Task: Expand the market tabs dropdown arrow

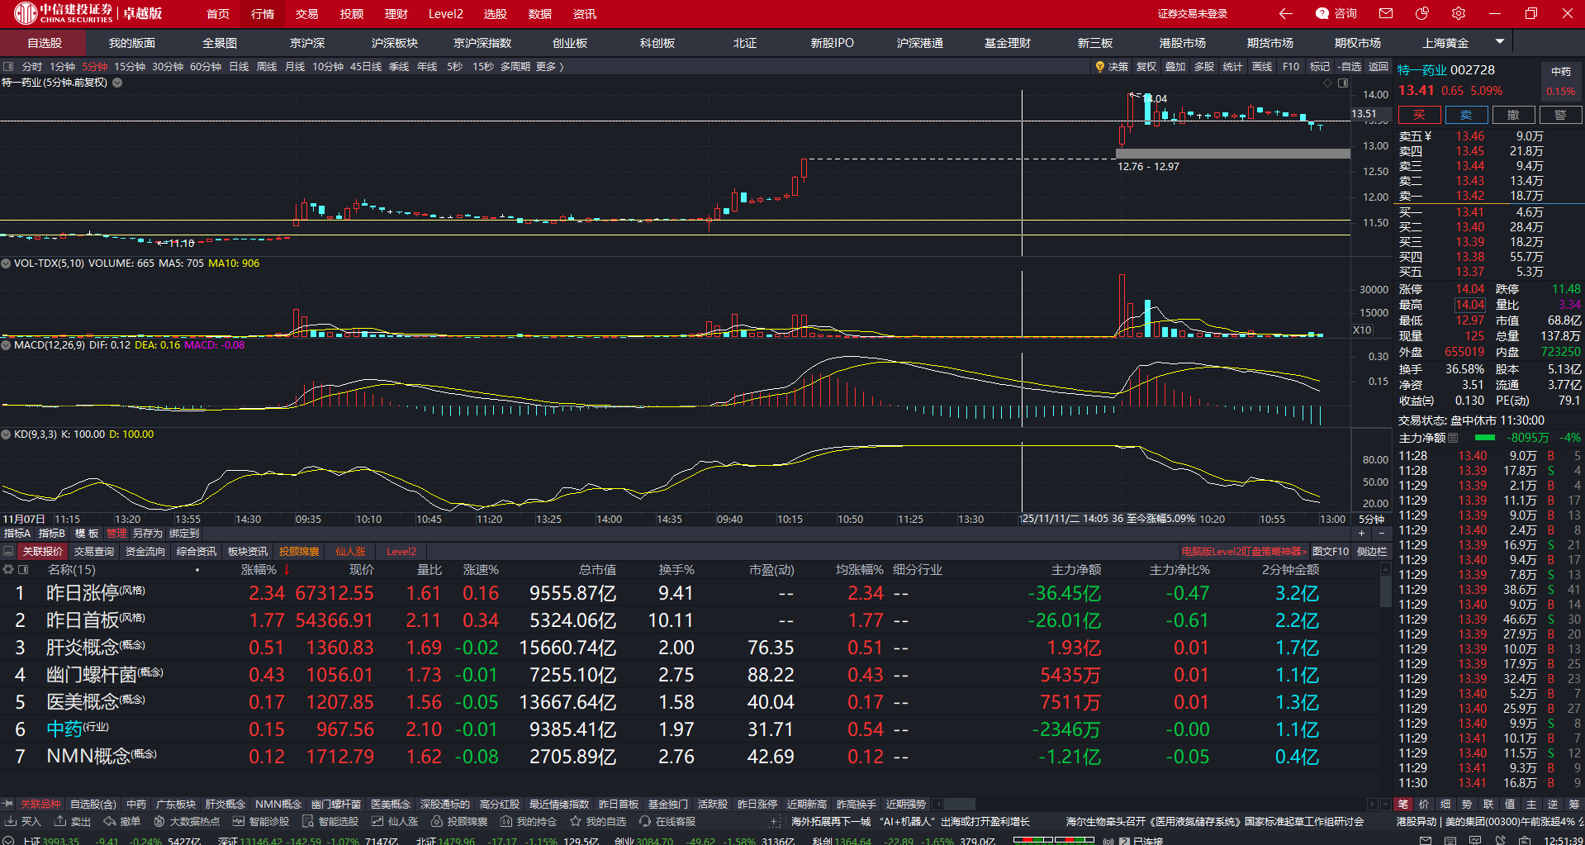Action: coord(1499,42)
